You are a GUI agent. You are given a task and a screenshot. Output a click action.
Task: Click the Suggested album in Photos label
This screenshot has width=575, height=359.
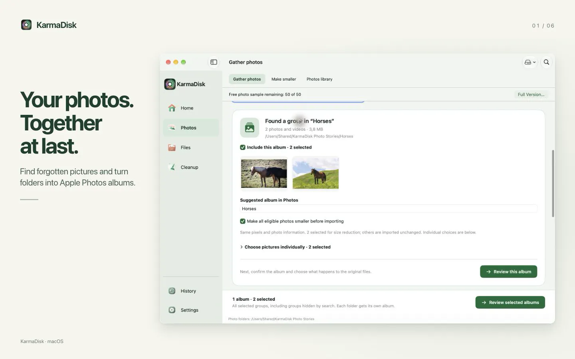click(269, 200)
